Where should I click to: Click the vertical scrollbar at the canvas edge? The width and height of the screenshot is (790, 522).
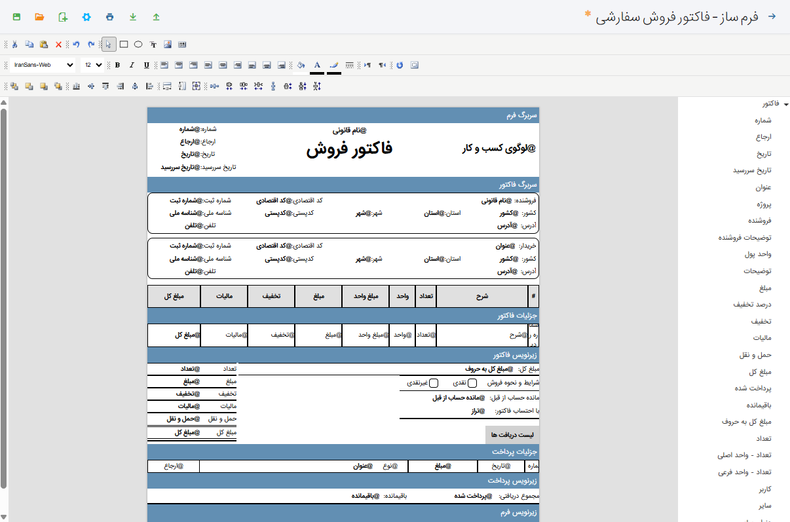tap(3, 298)
